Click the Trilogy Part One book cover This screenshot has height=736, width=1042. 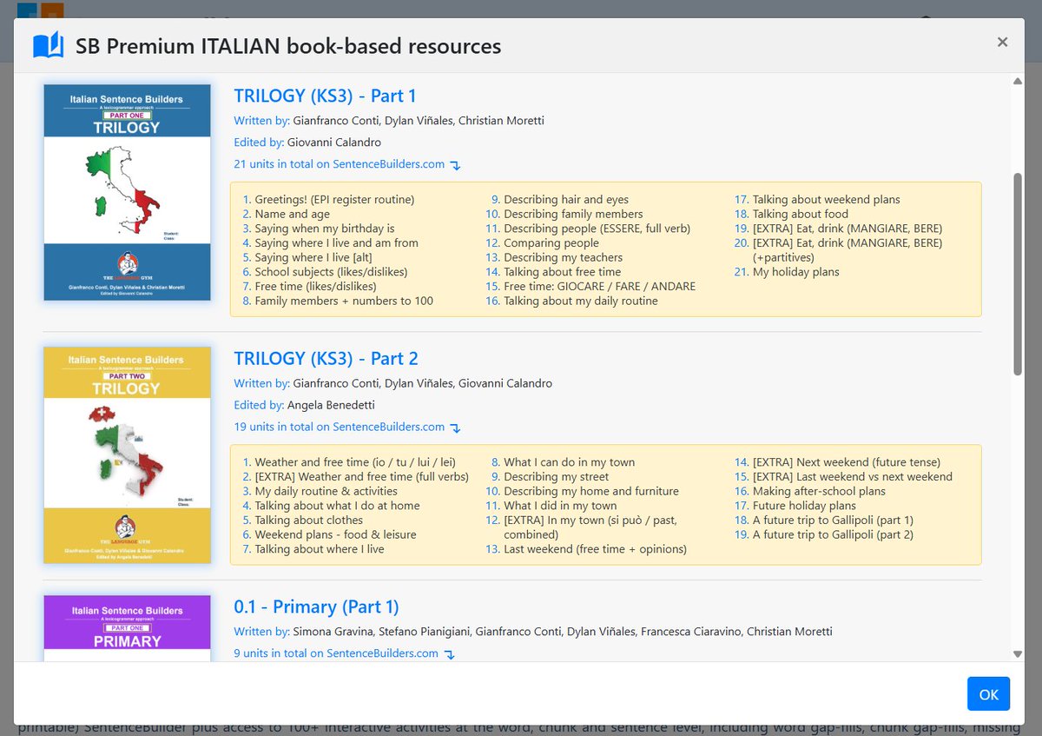point(127,192)
